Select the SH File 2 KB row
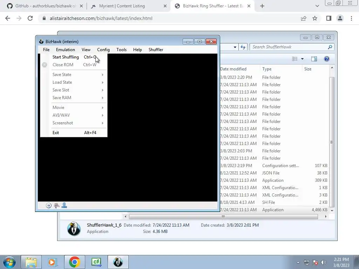Image resolution: width=359 pixels, height=269 pixels. [x=273, y=202]
